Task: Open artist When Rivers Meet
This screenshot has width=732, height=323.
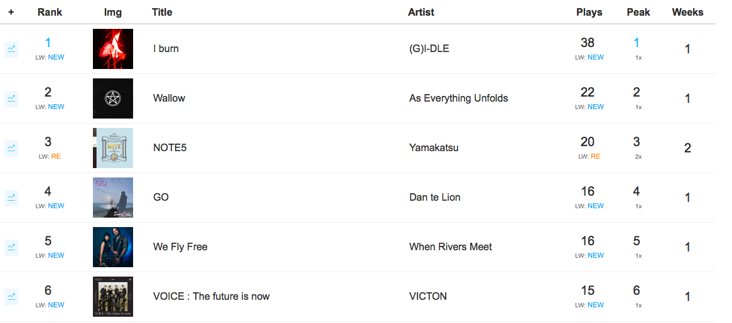Action: [451, 247]
